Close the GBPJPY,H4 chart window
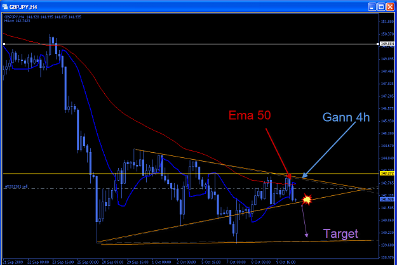The image size is (397, 265). pyautogui.click(x=390, y=7)
